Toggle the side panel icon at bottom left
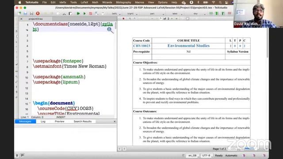The image size is (283, 159). 17,155
